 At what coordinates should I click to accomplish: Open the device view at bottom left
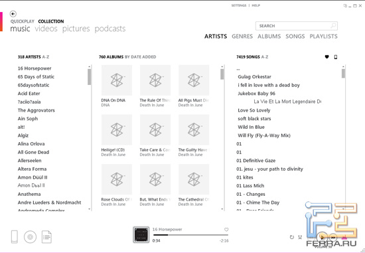pos(15,236)
